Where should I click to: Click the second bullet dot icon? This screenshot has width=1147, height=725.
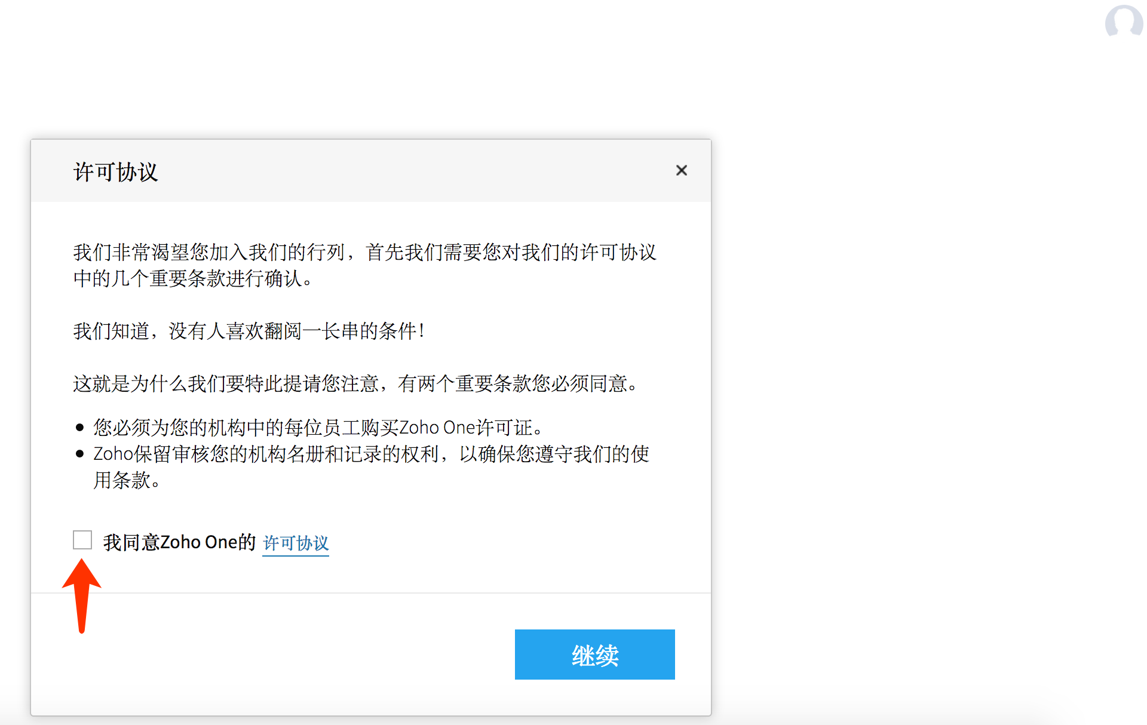pyautogui.click(x=79, y=454)
